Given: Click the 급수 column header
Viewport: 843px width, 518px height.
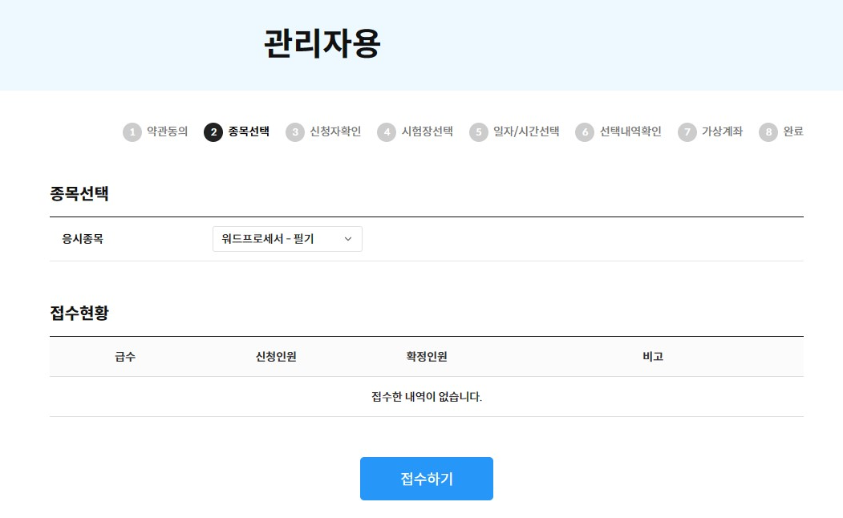Looking at the screenshot, I should click(125, 357).
